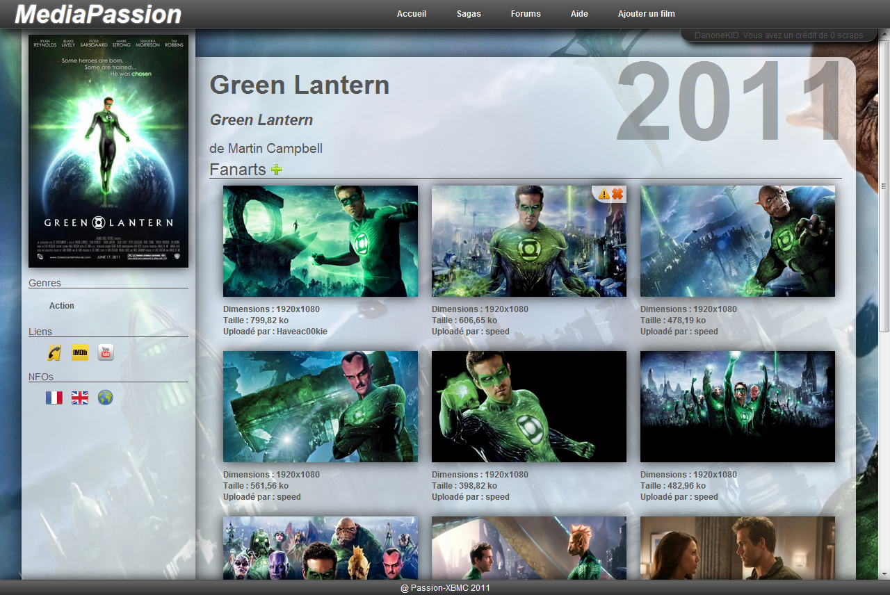This screenshot has width=890, height=595.
Task: Click the vertical scrollbar thumb
Action: 884,186
